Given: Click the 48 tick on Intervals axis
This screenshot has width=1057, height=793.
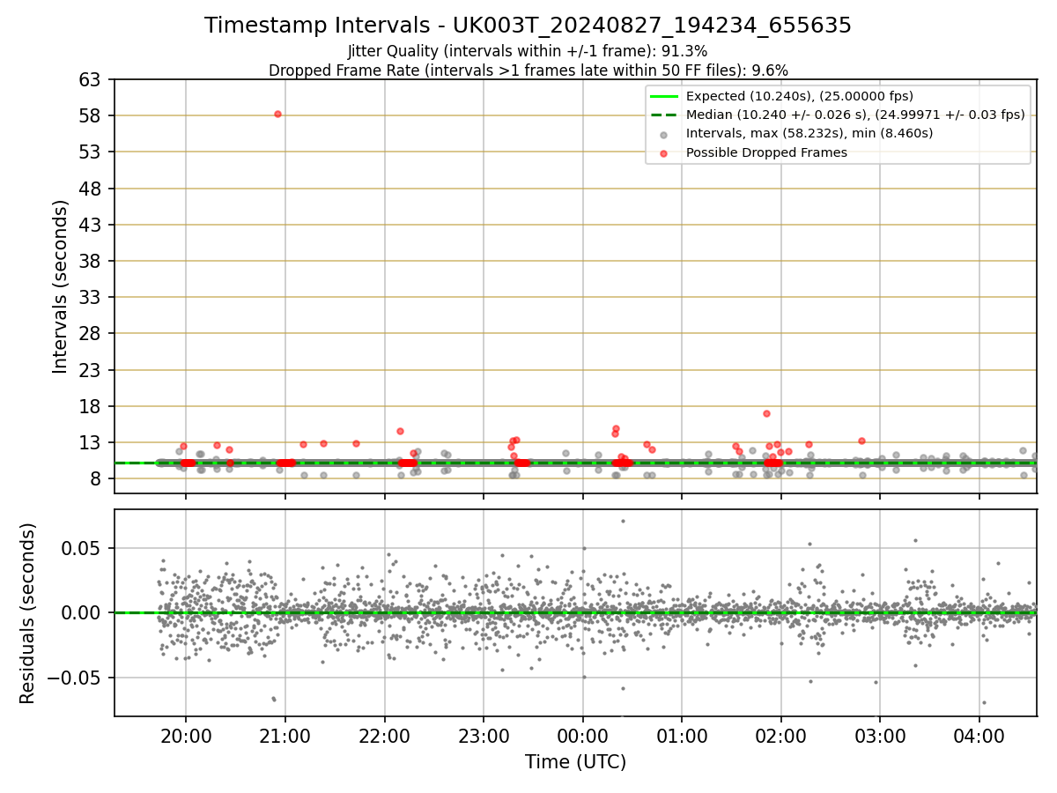Looking at the screenshot, I should 92,189.
